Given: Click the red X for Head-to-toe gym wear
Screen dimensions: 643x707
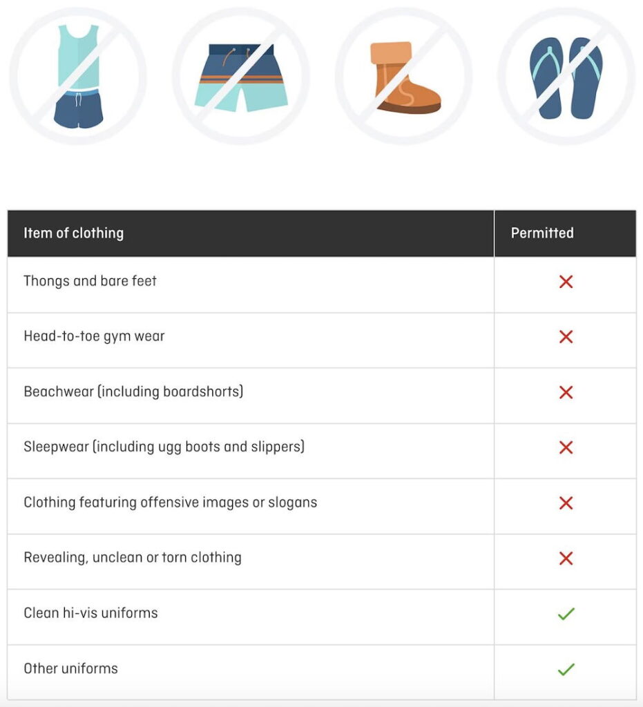Looking at the screenshot, I should tap(566, 337).
